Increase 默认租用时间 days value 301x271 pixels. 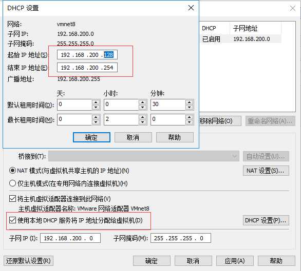pos(96,102)
